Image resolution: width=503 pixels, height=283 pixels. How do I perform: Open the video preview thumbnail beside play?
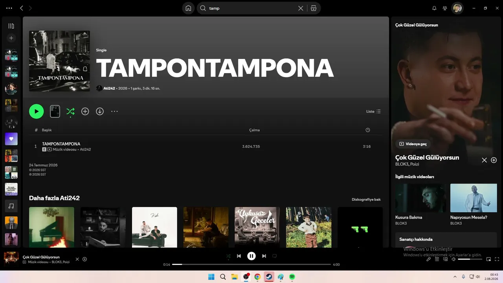tap(55, 111)
